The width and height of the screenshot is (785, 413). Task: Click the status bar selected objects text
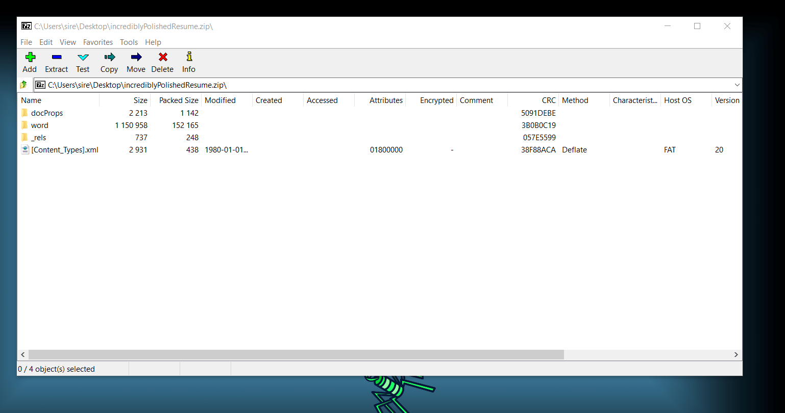click(56, 369)
